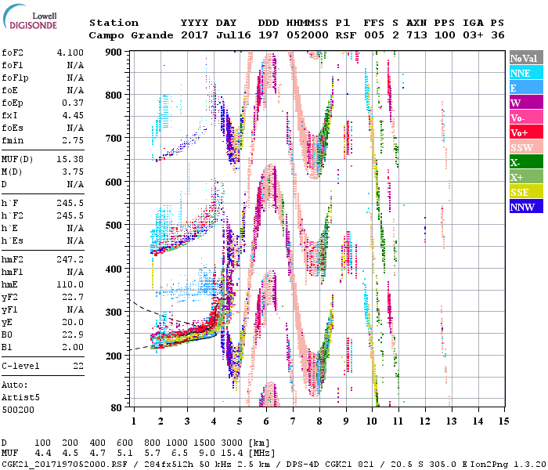Select the SSE yellow legend swatch
548x470 pixels.
[x=525, y=192]
